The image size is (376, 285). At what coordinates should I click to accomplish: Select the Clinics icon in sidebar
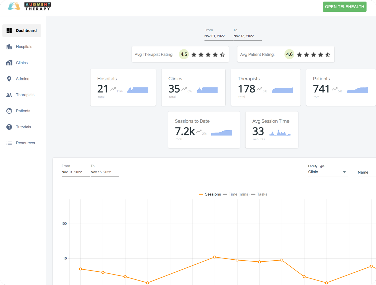tap(9, 63)
